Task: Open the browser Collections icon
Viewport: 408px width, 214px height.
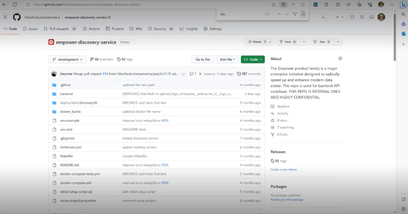Action: pos(359,5)
